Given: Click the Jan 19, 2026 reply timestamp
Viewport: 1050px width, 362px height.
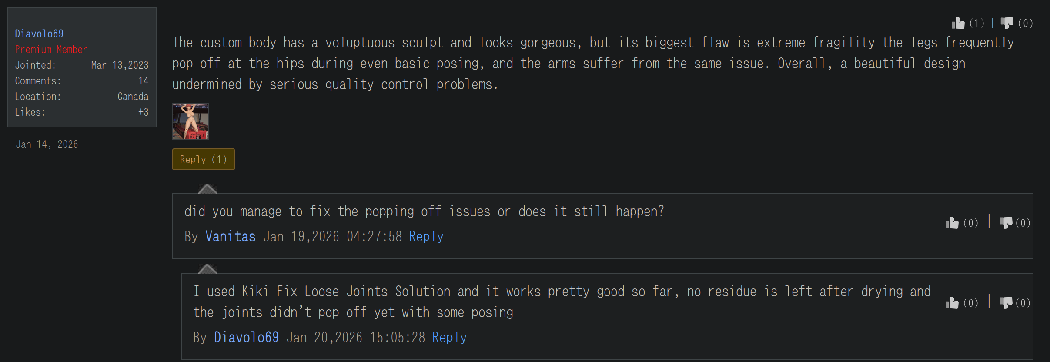Looking at the screenshot, I should point(333,236).
